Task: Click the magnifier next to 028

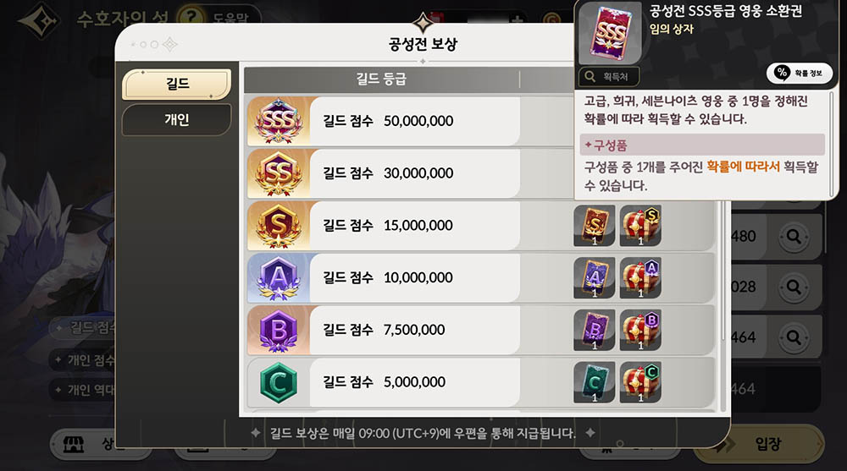Action: pyautogui.click(x=794, y=287)
